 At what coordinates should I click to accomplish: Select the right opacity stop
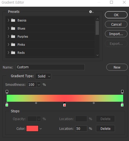[x=122, y=92]
